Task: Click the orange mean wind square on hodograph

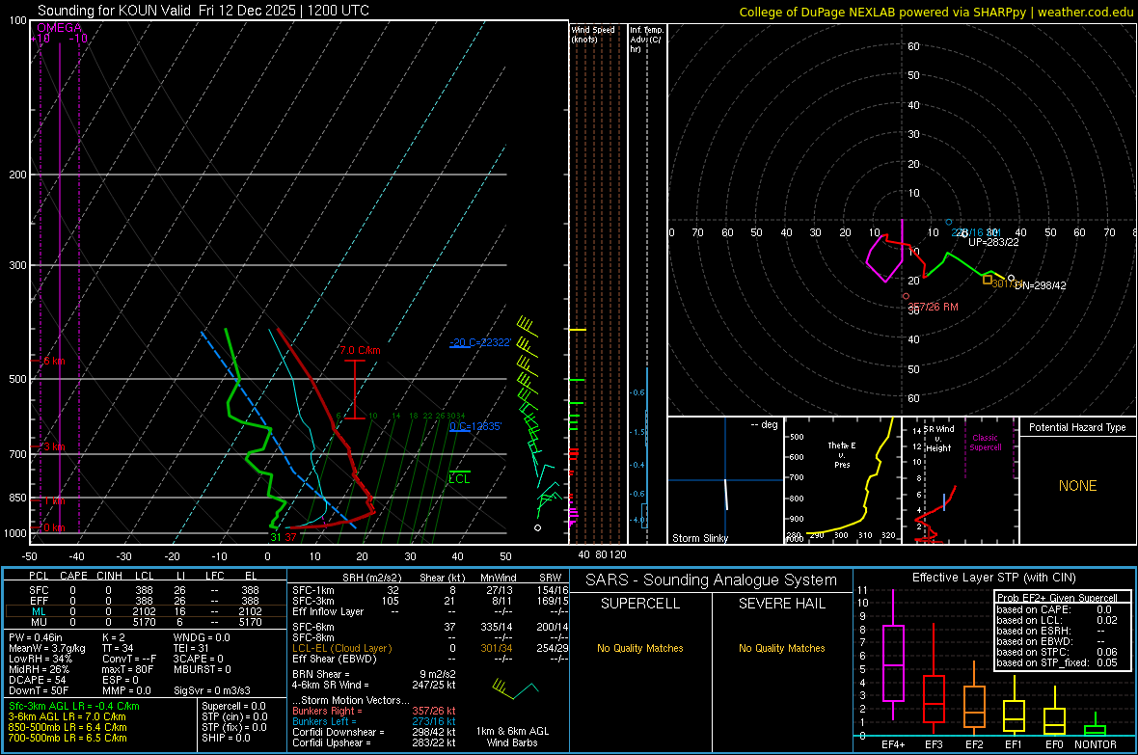Action: [x=987, y=280]
